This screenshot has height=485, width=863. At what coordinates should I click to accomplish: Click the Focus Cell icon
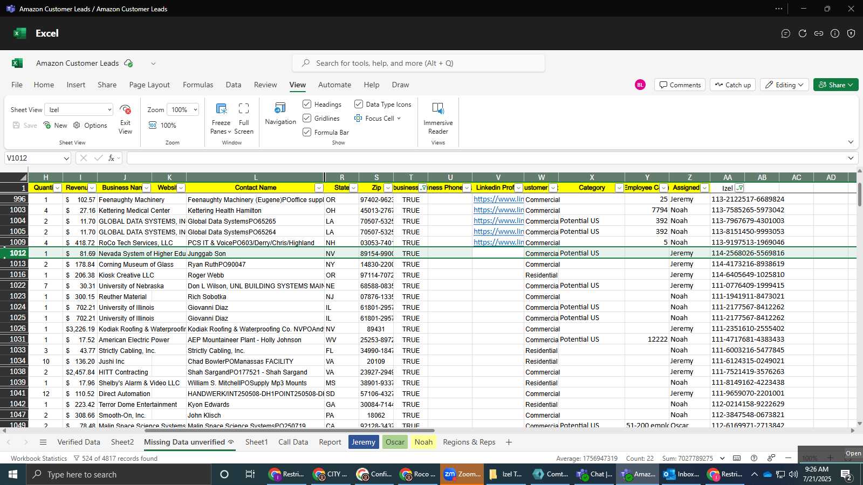[358, 118]
